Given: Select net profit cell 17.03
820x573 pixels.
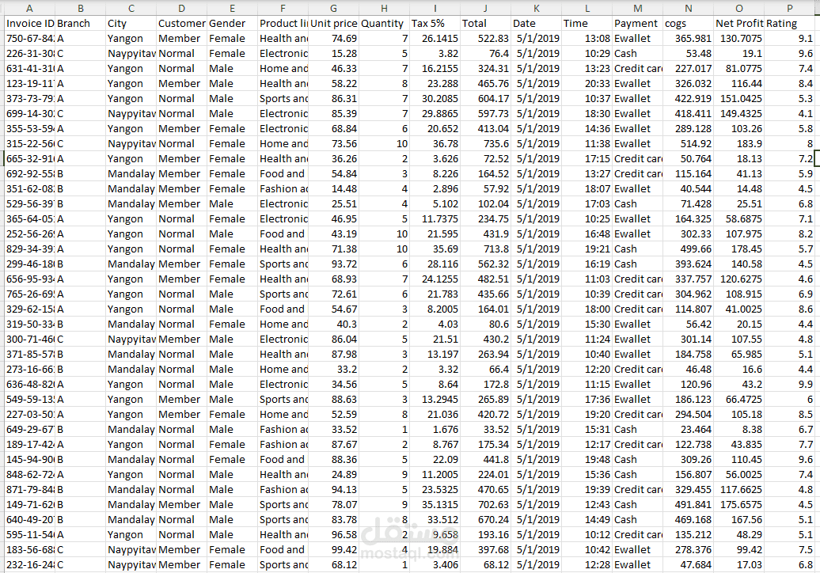Looking at the screenshot, I should click(739, 565).
